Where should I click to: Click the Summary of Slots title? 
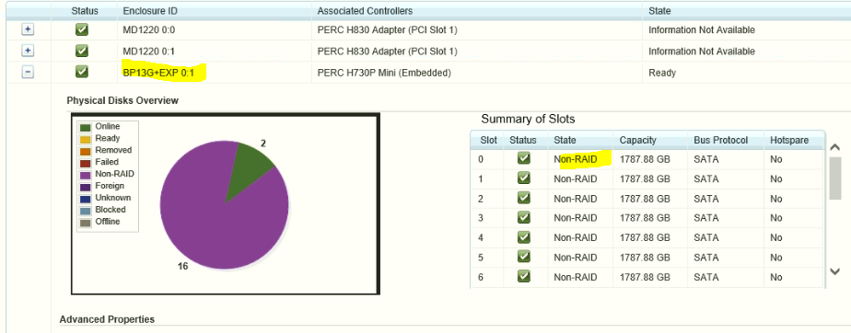click(528, 119)
